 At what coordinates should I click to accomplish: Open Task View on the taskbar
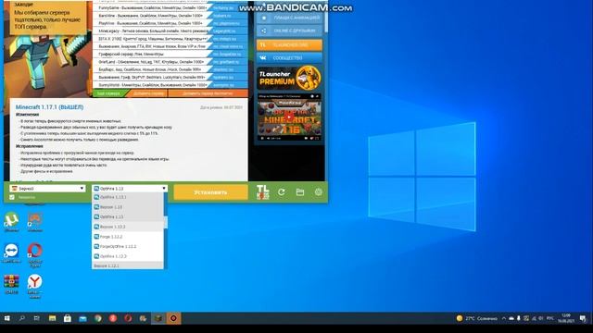point(37,318)
